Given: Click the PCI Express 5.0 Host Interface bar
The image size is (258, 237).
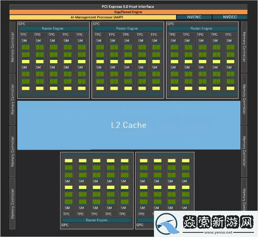Looking at the screenshot, I should click(128, 7).
